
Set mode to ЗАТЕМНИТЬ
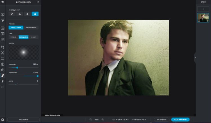31,28
